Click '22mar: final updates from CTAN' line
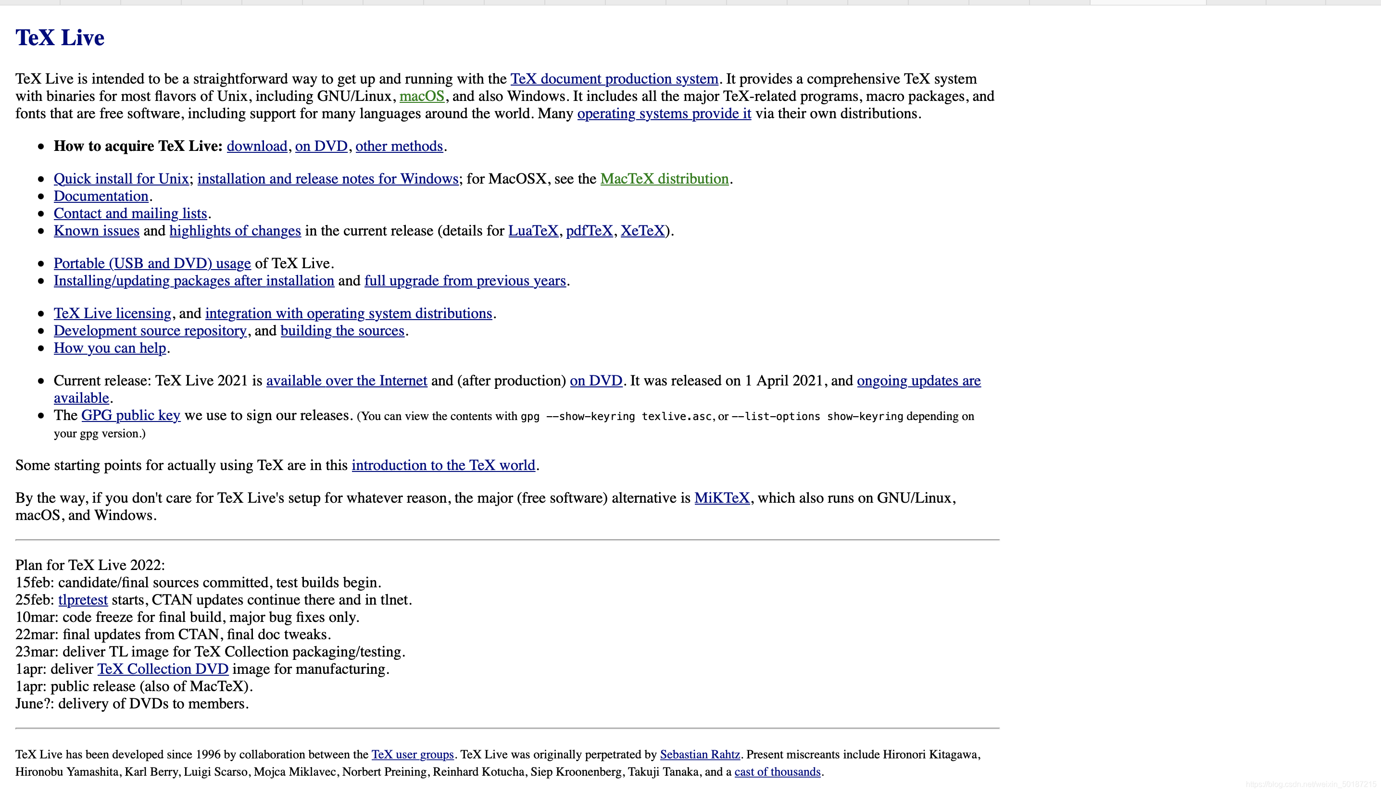Image resolution: width=1381 pixels, height=793 pixels. pyautogui.click(x=173, y=635)
